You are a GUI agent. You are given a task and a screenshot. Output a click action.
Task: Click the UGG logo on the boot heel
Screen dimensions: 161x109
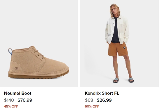(x=16, y=68)
